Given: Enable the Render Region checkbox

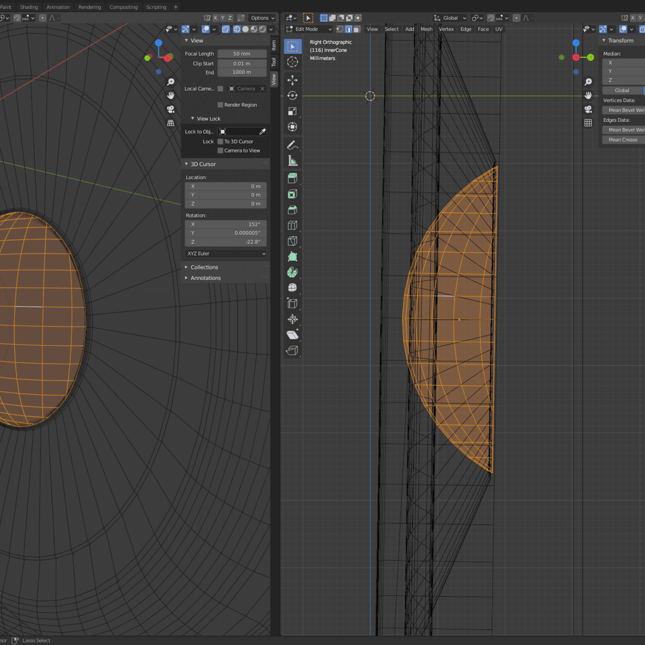Looking at the screenshot, I should [x=220, y=105].
